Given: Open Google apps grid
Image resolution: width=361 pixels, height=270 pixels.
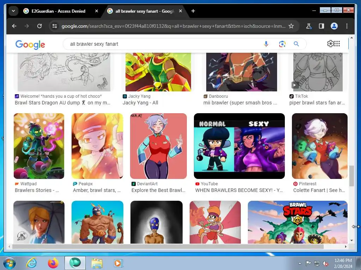Looking at the screenshot, I should point(337,44).
